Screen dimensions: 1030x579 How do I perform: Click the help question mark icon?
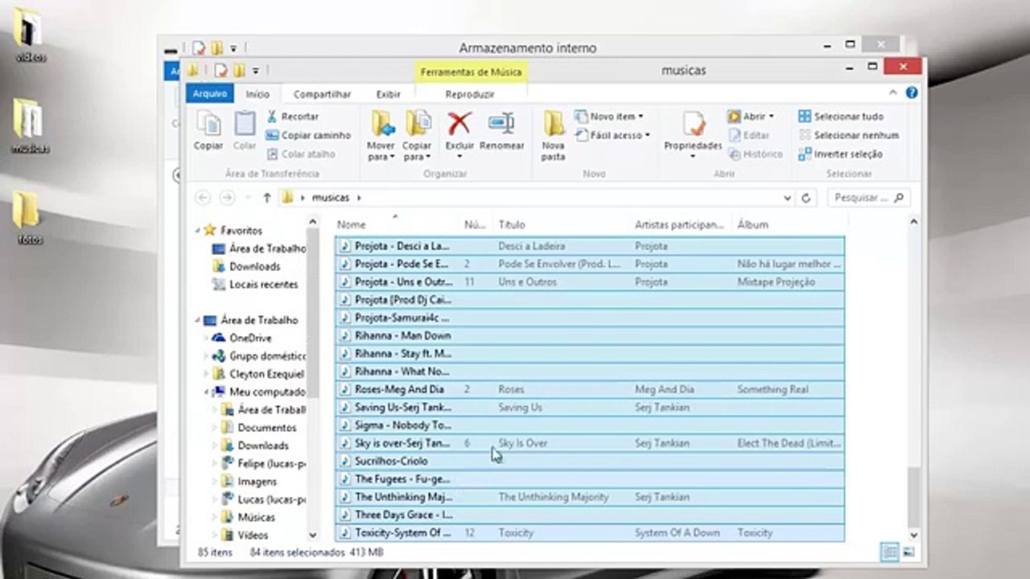(x=912, y=93)
